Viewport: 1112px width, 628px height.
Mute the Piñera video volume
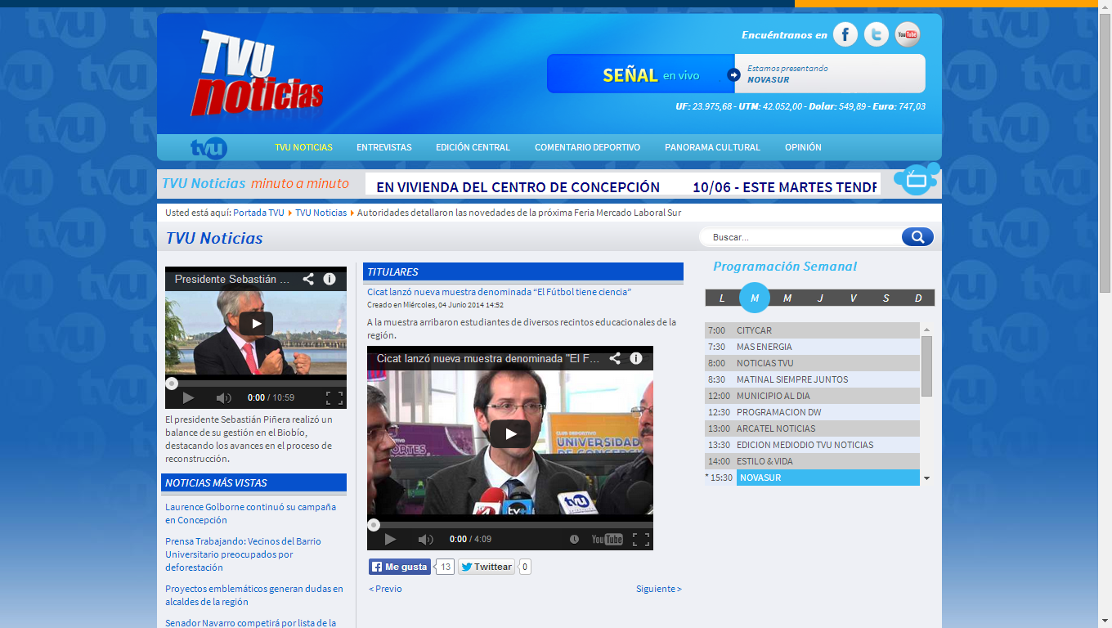point(223,398)
